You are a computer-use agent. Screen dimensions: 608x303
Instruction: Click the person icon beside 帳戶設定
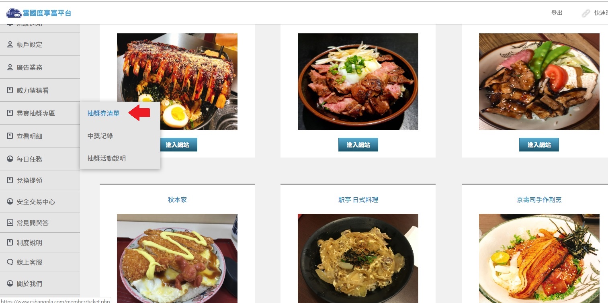[x=10, y=45]
